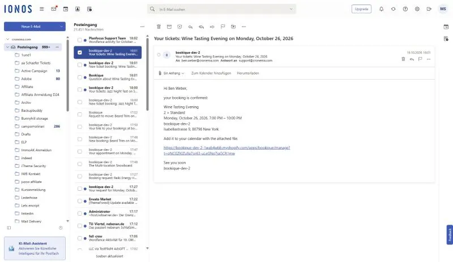Log out using the sign-out icon

(x=429, y=9)
